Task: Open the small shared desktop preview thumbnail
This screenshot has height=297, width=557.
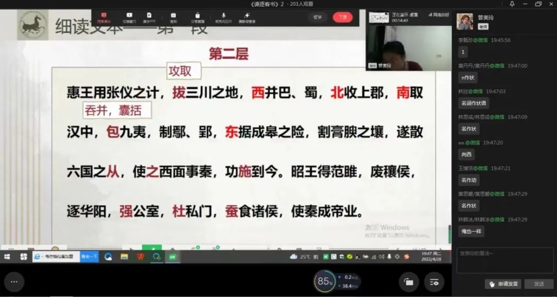Action: click(x=379, y=17)
